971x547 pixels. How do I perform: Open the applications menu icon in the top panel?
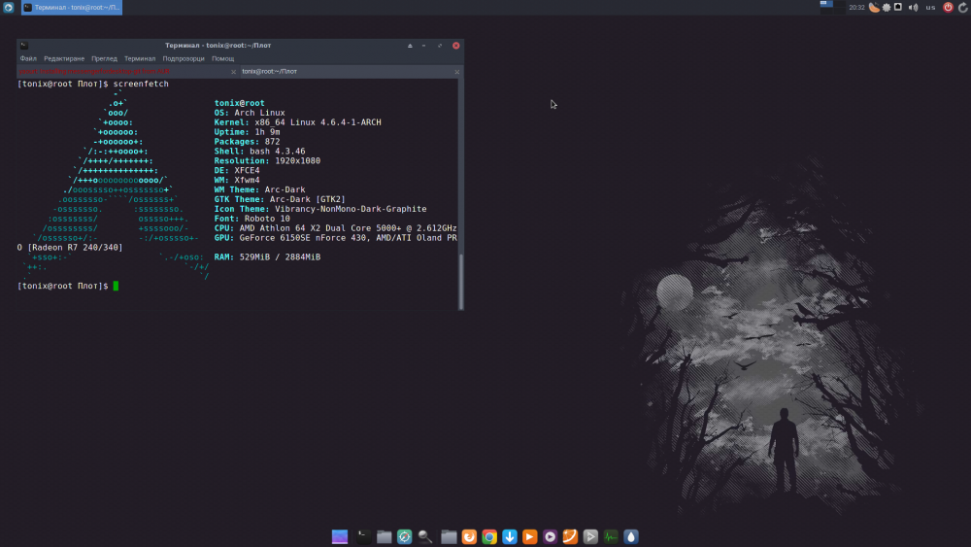9,8
